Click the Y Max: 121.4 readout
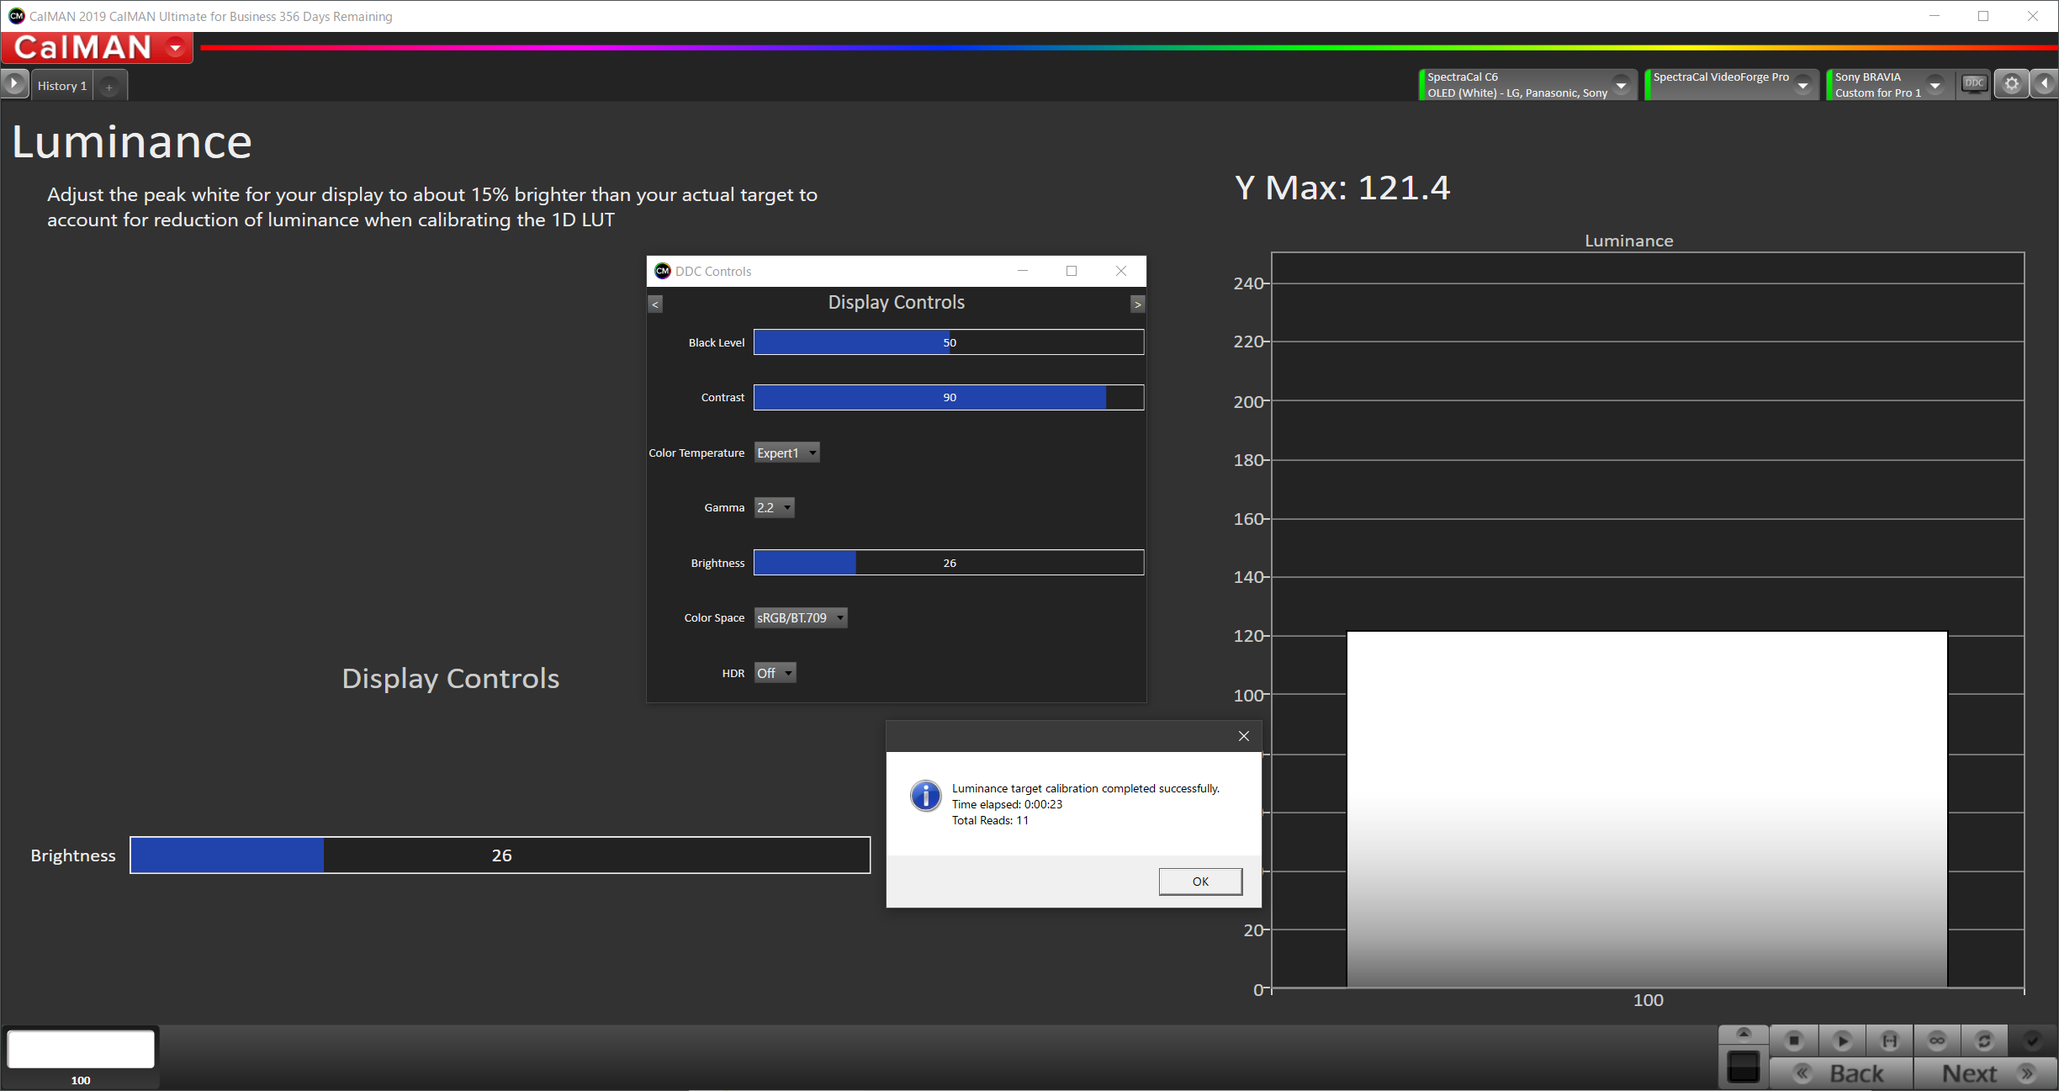The height and width of the screenshot is (1091, 2059). [1342, 188]
